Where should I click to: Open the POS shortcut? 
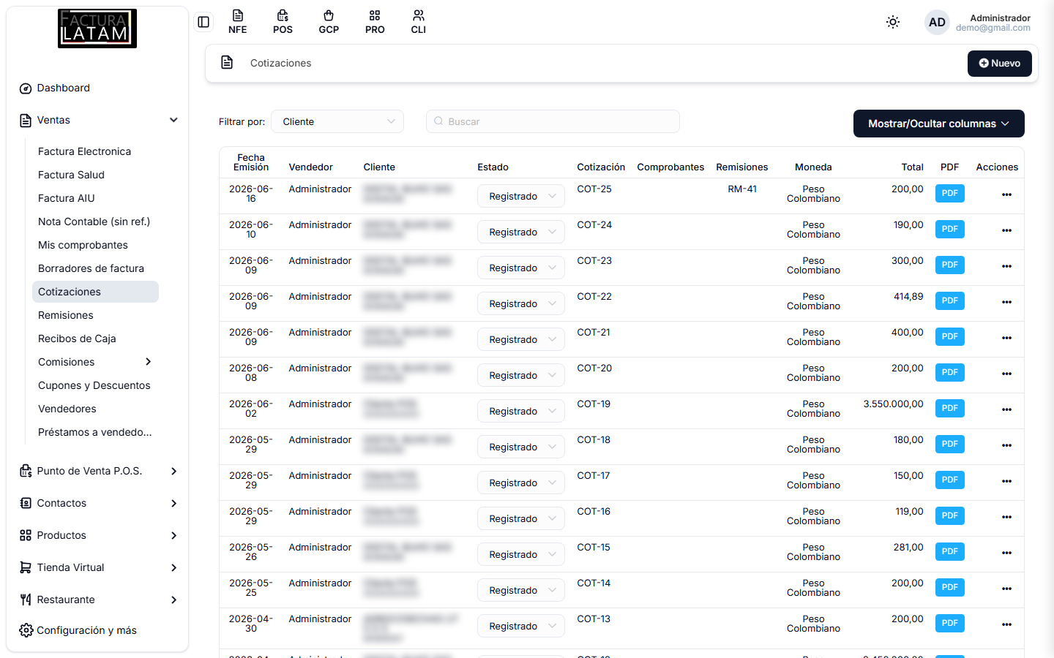click(283, 22)
